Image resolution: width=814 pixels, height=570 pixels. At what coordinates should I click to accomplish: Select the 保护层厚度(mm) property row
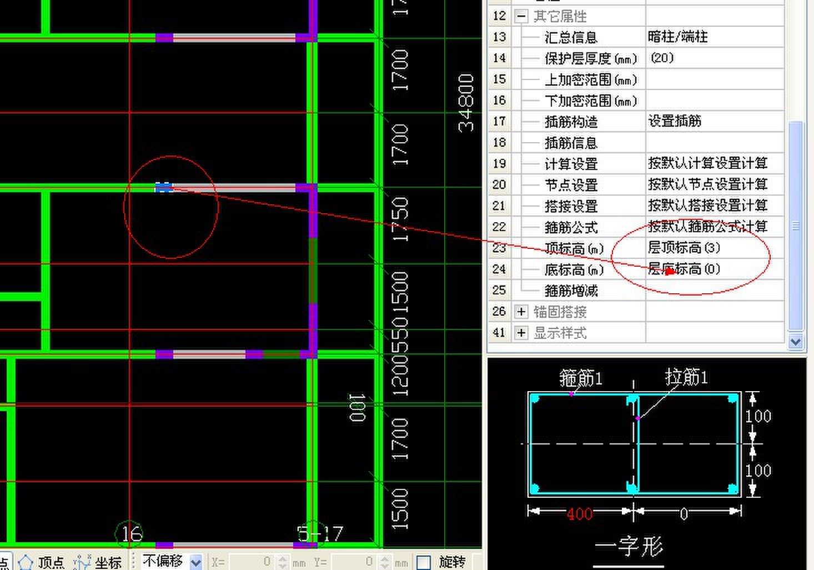pos(636,58)
